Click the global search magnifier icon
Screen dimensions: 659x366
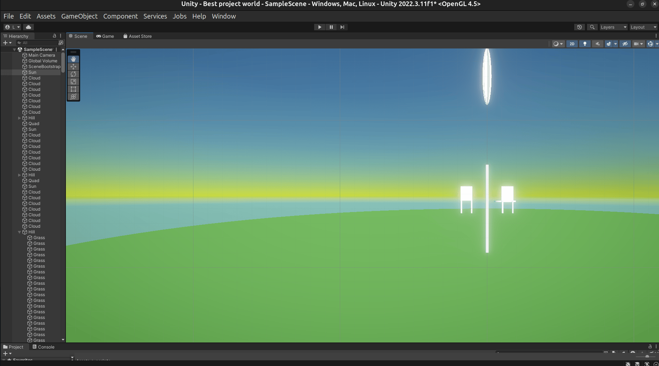(x=592, y=27)
